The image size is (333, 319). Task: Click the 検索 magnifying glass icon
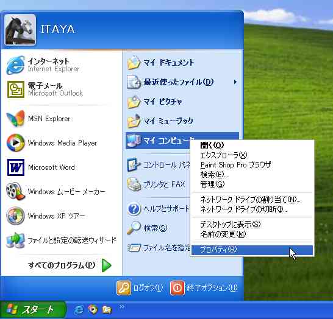coord(134,228)
